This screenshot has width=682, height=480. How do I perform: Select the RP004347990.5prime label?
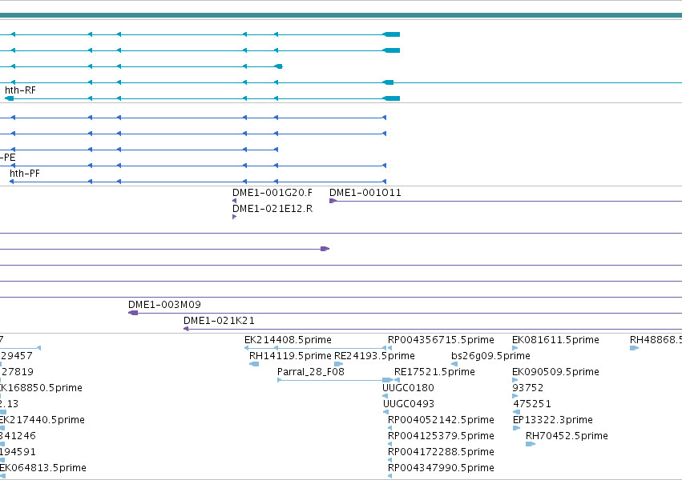pyautogui.click(x=441, y=468)
